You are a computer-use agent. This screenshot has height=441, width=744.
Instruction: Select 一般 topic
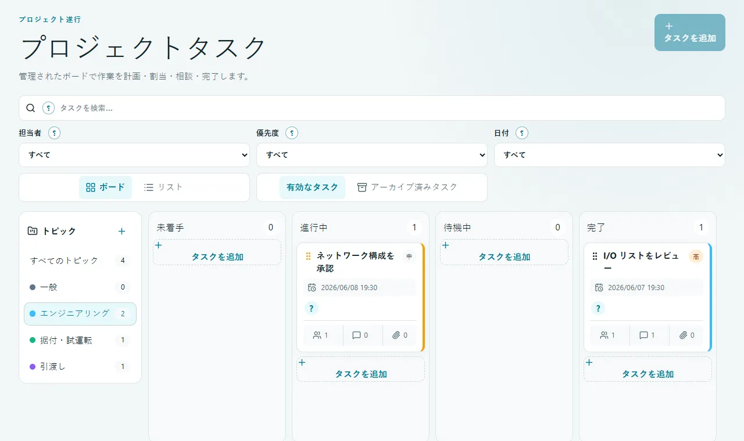pos(80,287)
